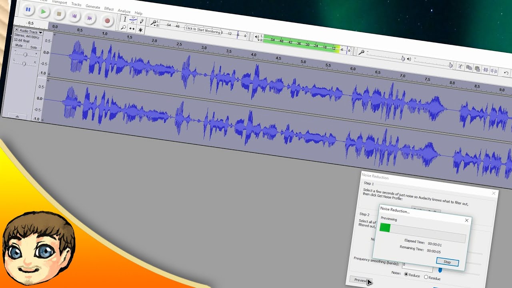
Task: Open the Help menu
Action: 138,13
